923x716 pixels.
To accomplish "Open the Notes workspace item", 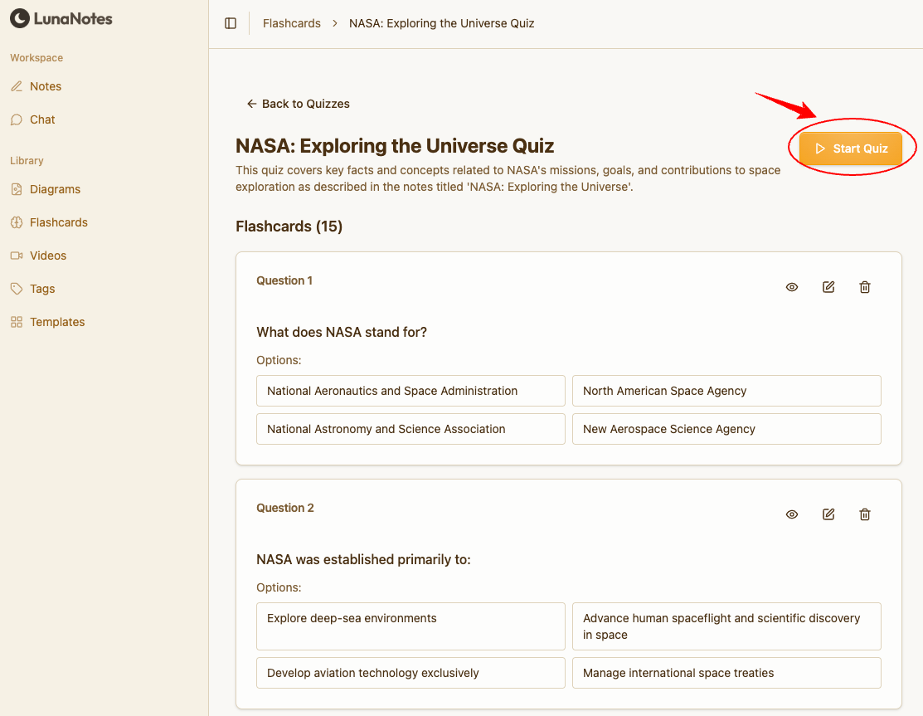I will pos(45,86).
